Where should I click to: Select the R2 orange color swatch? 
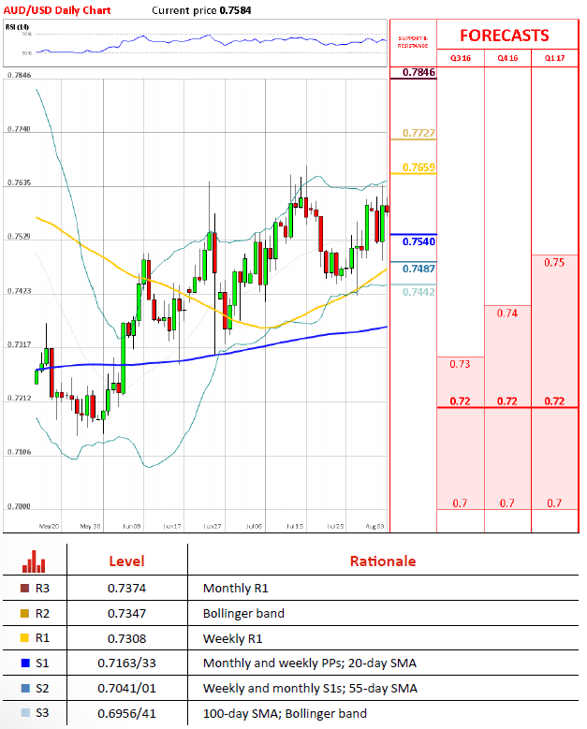(25, 613)
